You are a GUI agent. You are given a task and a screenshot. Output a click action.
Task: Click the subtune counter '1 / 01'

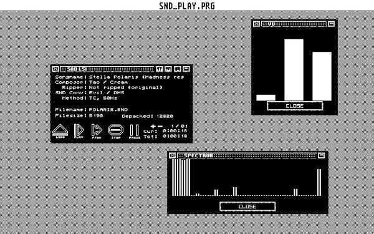tap(180, 126)
